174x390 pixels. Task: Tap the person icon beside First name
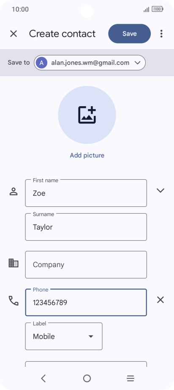click(x=14, y=192)
